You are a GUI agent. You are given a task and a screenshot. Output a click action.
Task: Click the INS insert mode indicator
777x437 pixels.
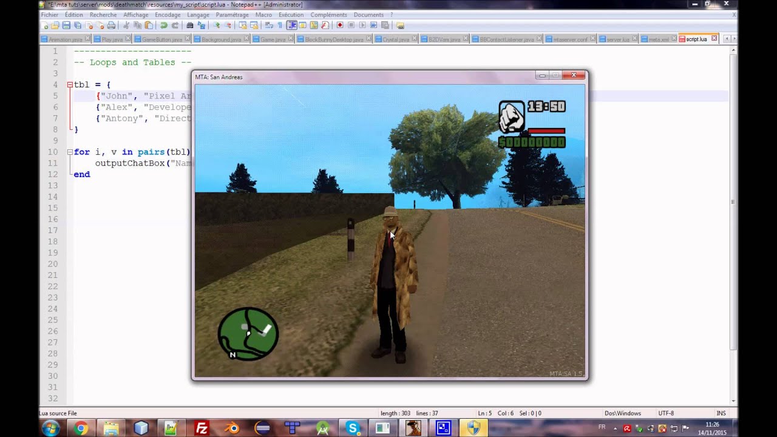[721, 413]
